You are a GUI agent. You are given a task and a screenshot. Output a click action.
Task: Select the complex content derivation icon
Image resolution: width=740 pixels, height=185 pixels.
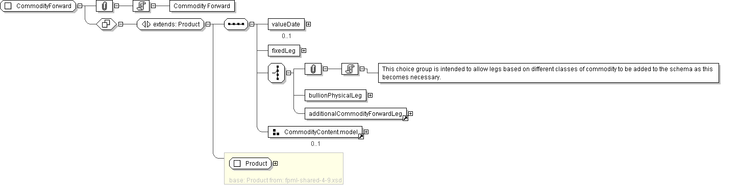107,24
